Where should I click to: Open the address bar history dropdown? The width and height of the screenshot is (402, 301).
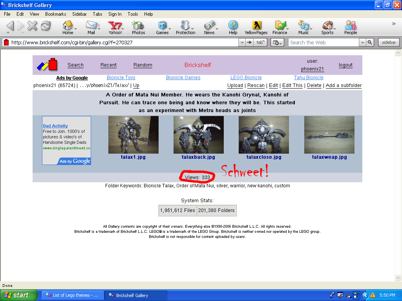click(242, 42)
